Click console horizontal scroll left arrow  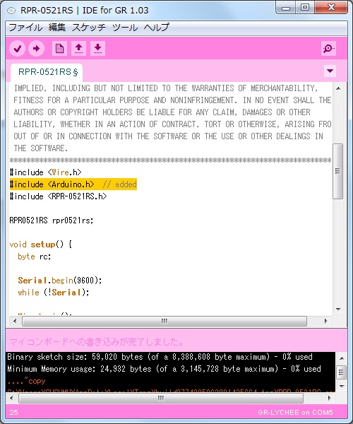click(11, 398)
